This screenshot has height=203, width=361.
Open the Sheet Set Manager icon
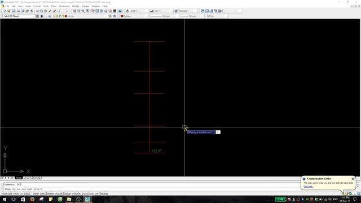point(105,11)
